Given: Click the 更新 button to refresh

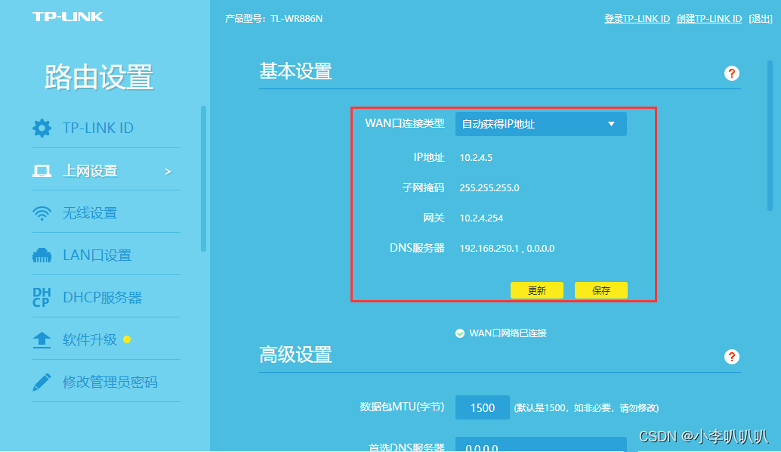Looking at the screenshot, I should (x=537, y=289).
